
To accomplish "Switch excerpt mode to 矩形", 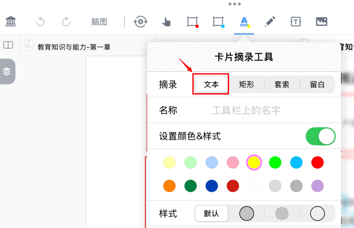I will pos(247,84).
